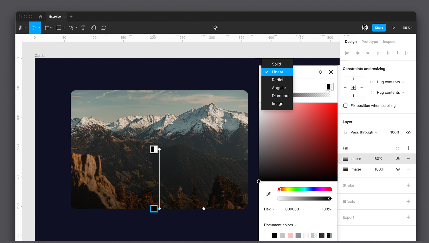Click the align horizontal centers icon

(357, 53)
